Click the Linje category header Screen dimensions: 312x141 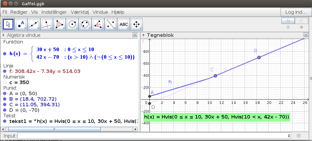(8, 66)
